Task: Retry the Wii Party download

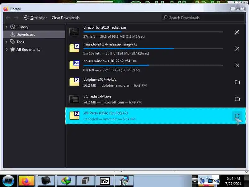Action: tap(237, 116)
